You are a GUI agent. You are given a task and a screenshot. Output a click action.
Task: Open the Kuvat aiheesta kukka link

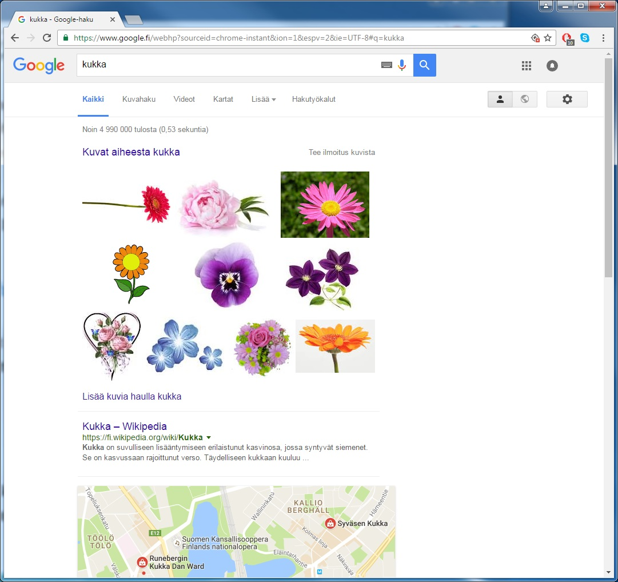click(131, 152)
